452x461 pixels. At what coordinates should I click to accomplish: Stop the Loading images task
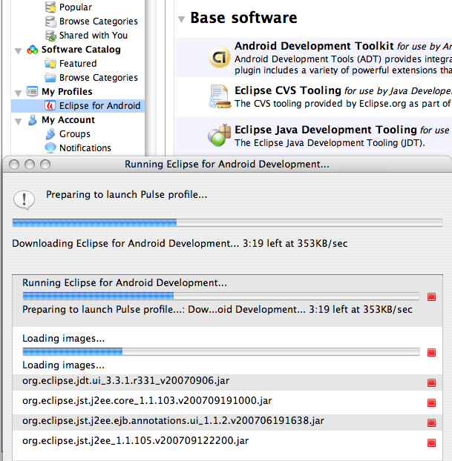pos(431,352)
